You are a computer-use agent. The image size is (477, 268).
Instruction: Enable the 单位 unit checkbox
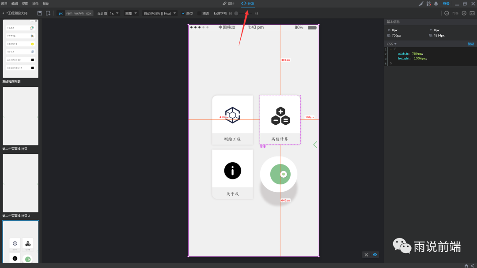[183, 13]
